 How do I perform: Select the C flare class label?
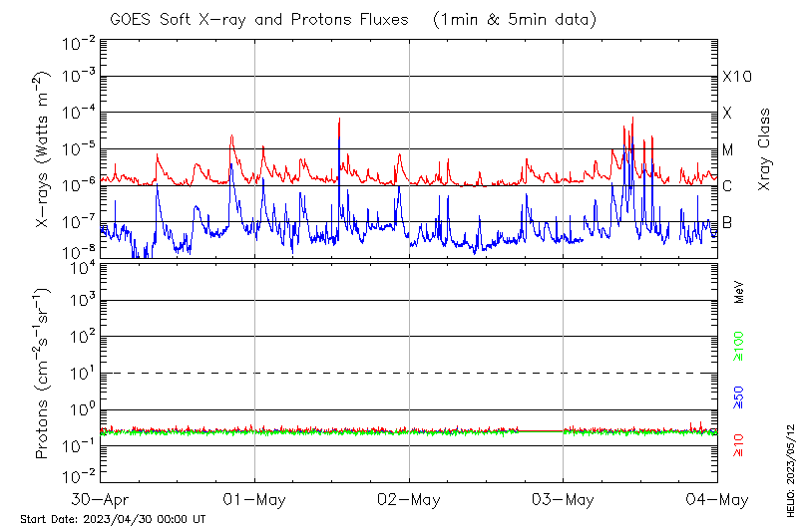coord(728,186)
